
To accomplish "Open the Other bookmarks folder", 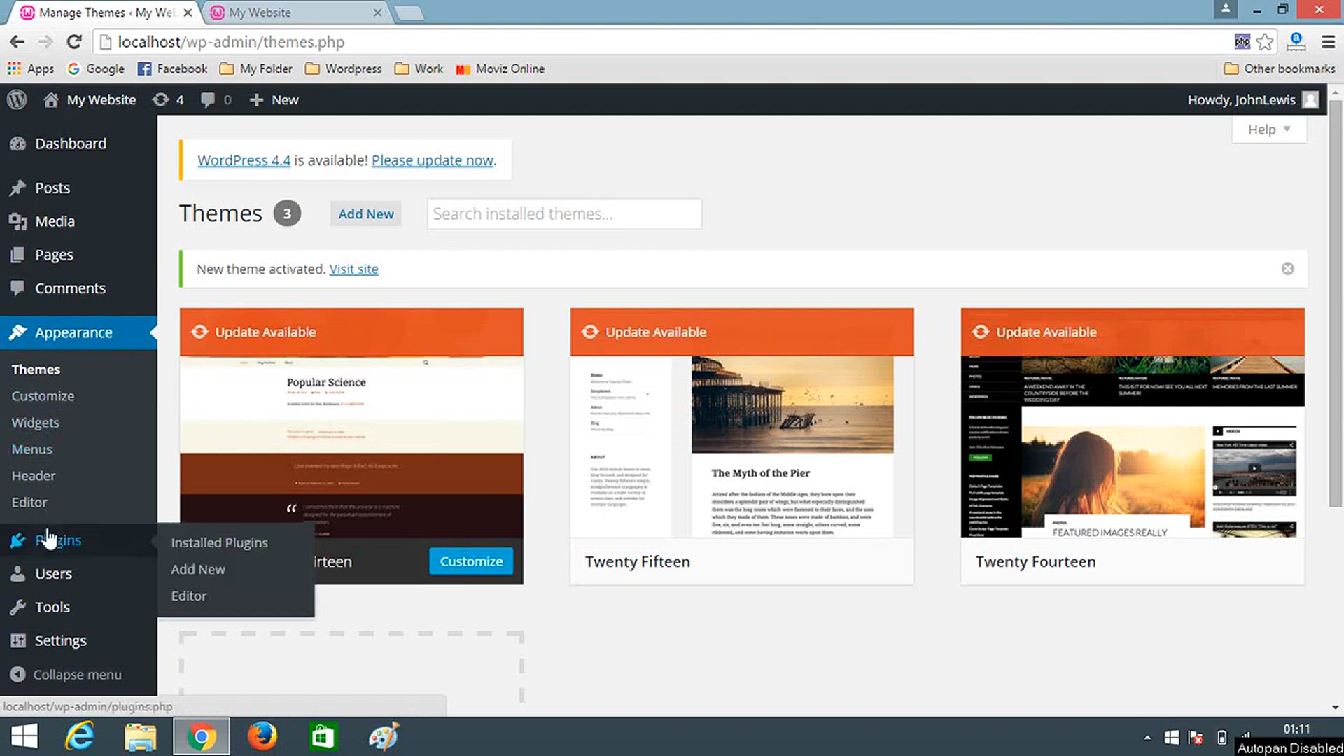I will (x=1280, y=69).
